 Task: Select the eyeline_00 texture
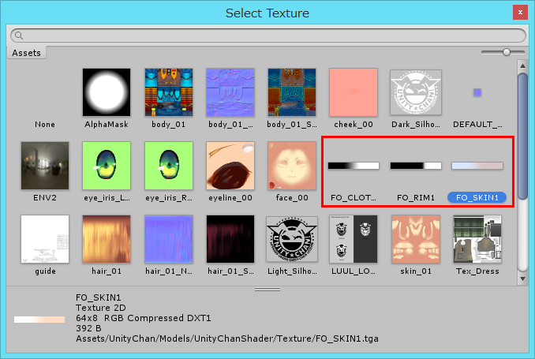click(x=230, y=166)
